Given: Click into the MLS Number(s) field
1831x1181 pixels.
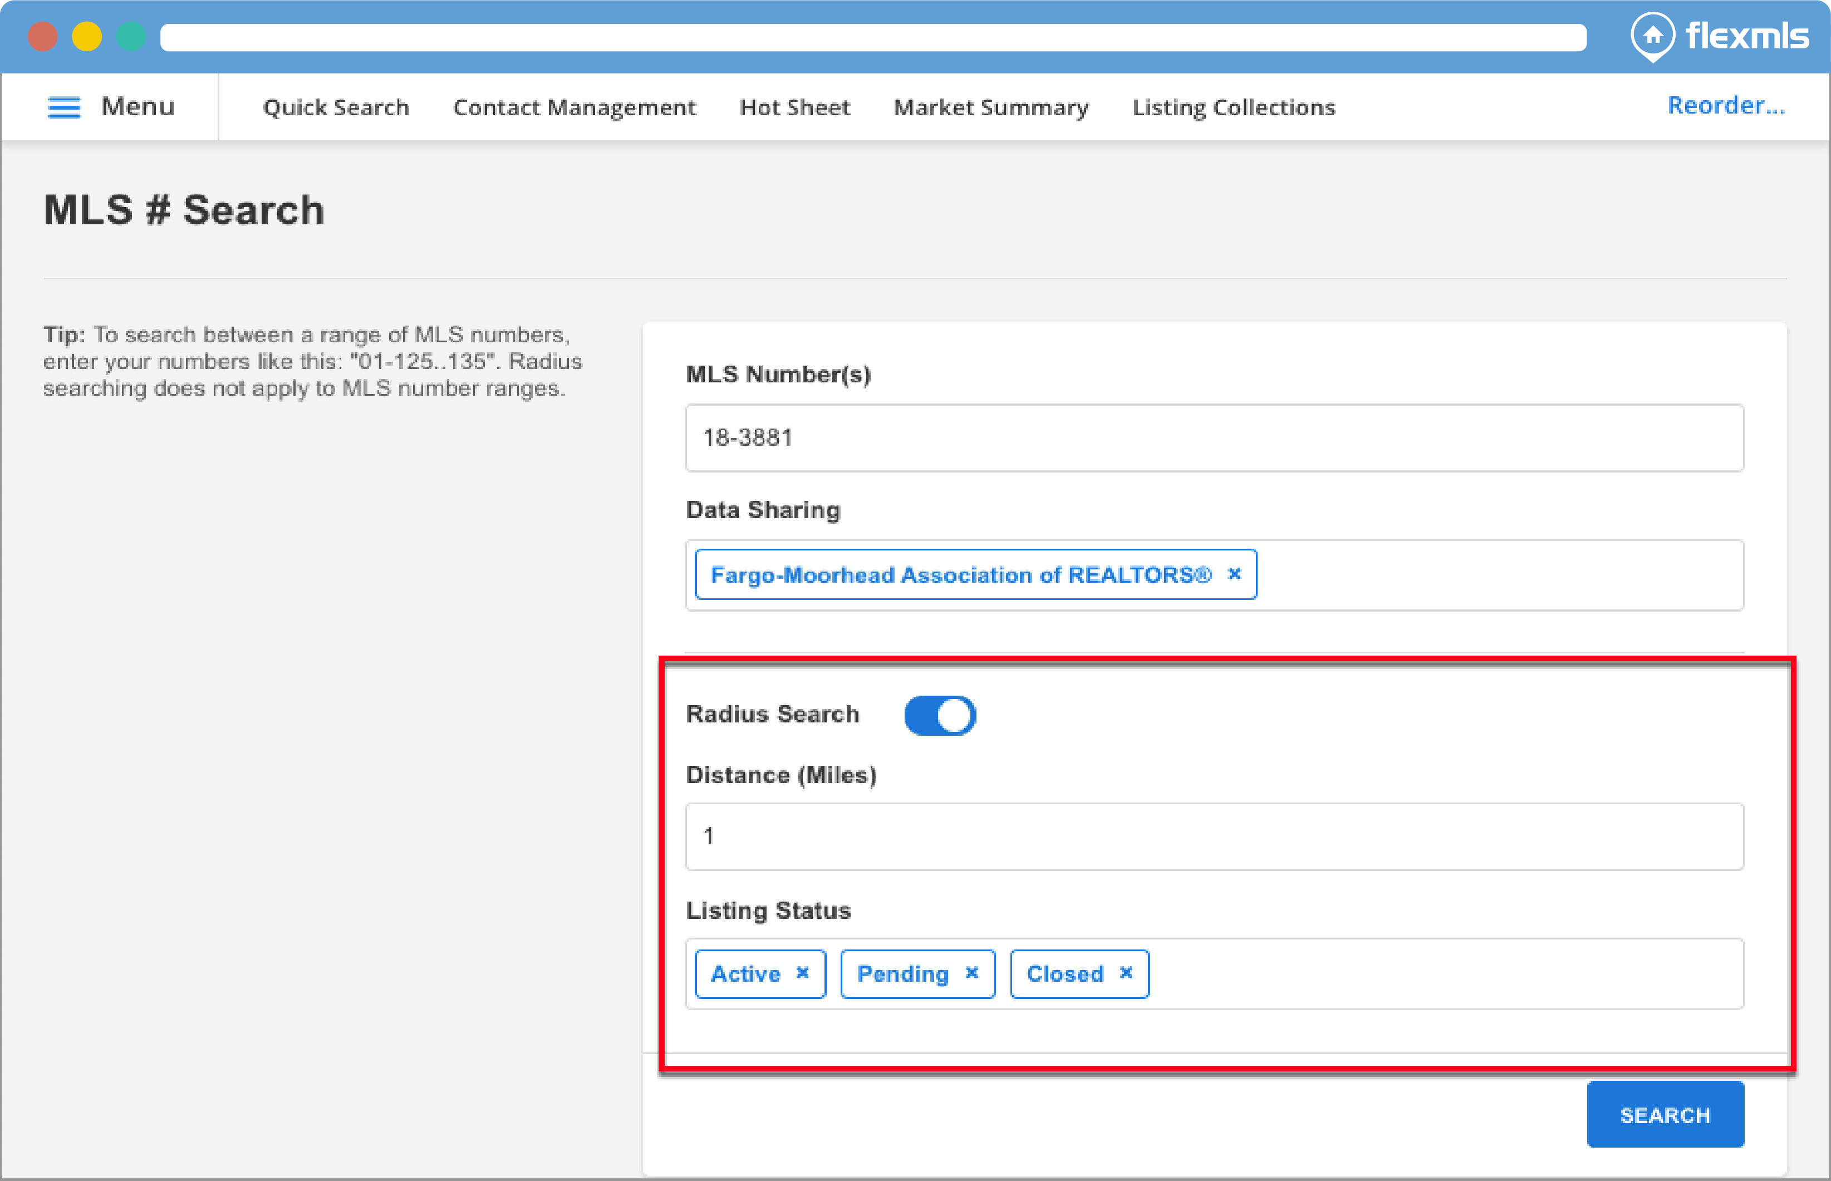Looking at the screenshot, I should [x=1214, y=438].
